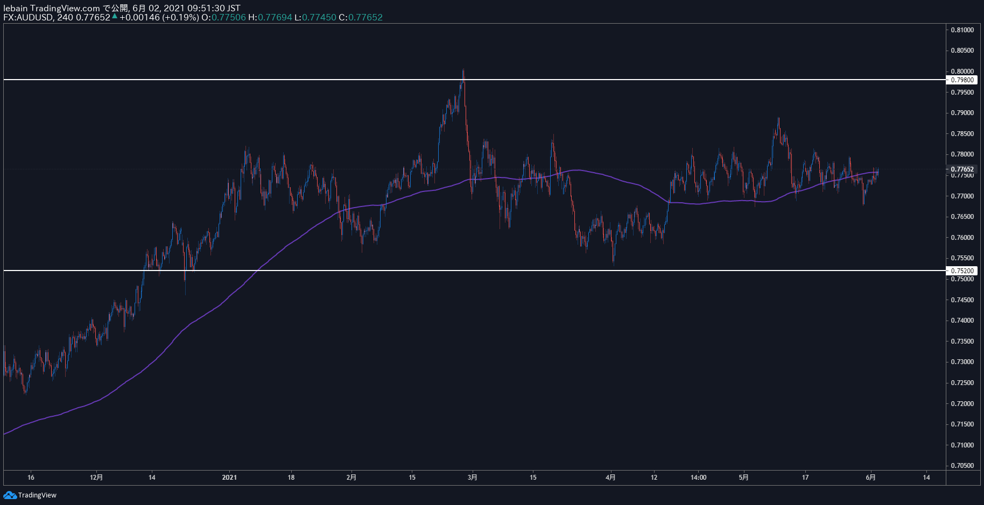Click the low value L:0.77450 in header
The width and height of the screenshot is (984, 505).
click(x=315, y=17)
